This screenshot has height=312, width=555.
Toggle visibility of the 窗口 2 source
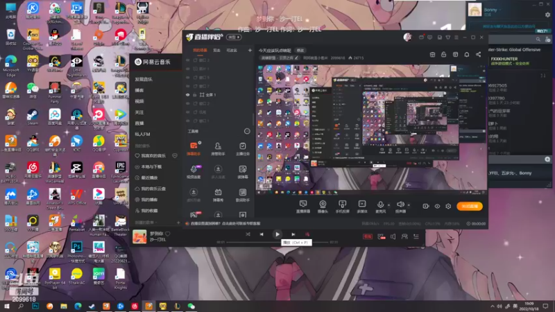click(188, 103)
